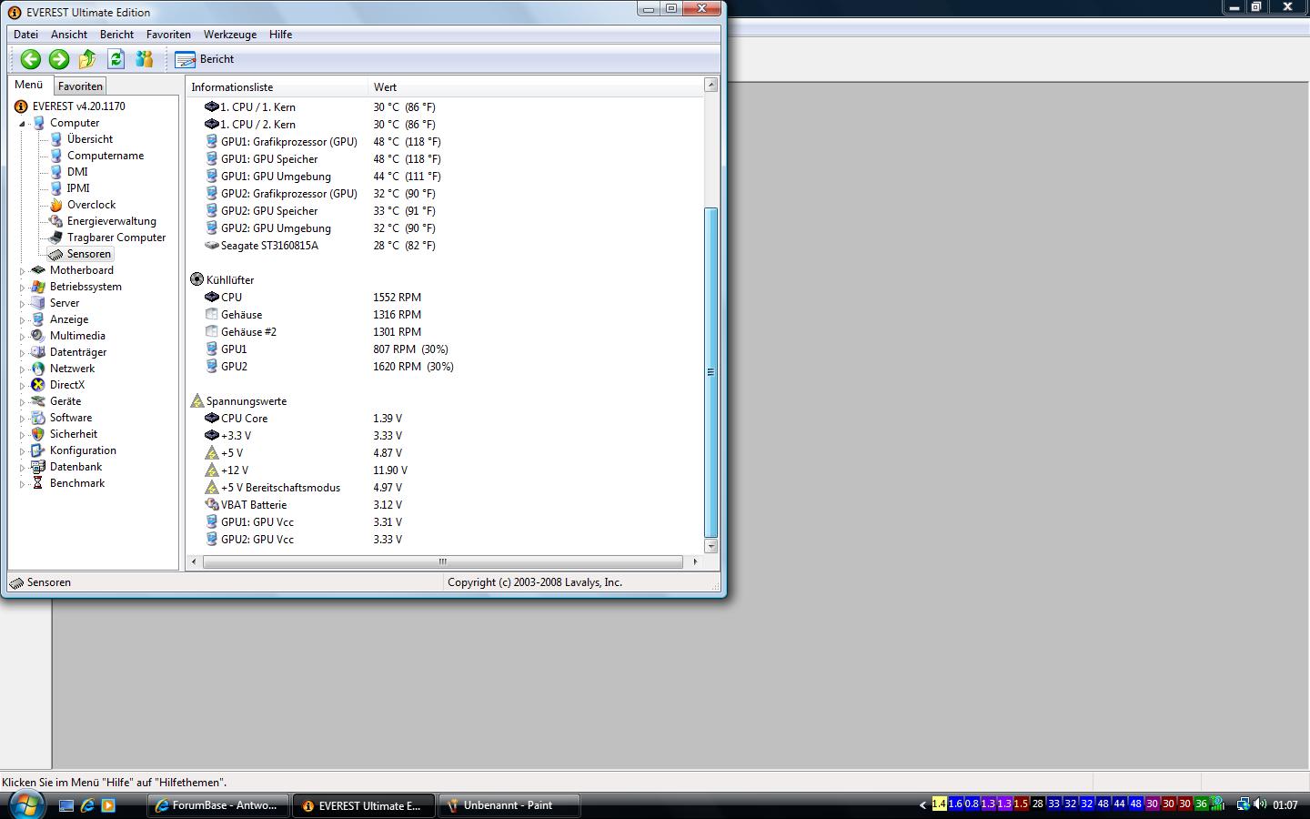Switch to the Menü tab
This screenshot has width=1310, height=819.
pyautogui.click(x=29, y=85)
